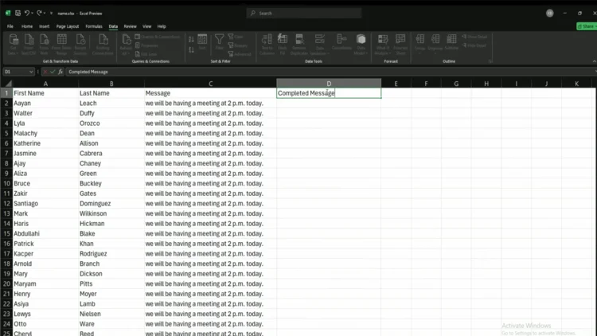Click inside the formula bar
The width and height of the screenshot is (597, 336).
330,72
